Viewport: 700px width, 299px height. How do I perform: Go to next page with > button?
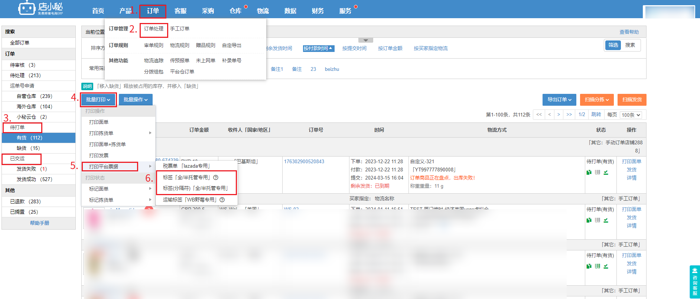(x=559, y=115)
